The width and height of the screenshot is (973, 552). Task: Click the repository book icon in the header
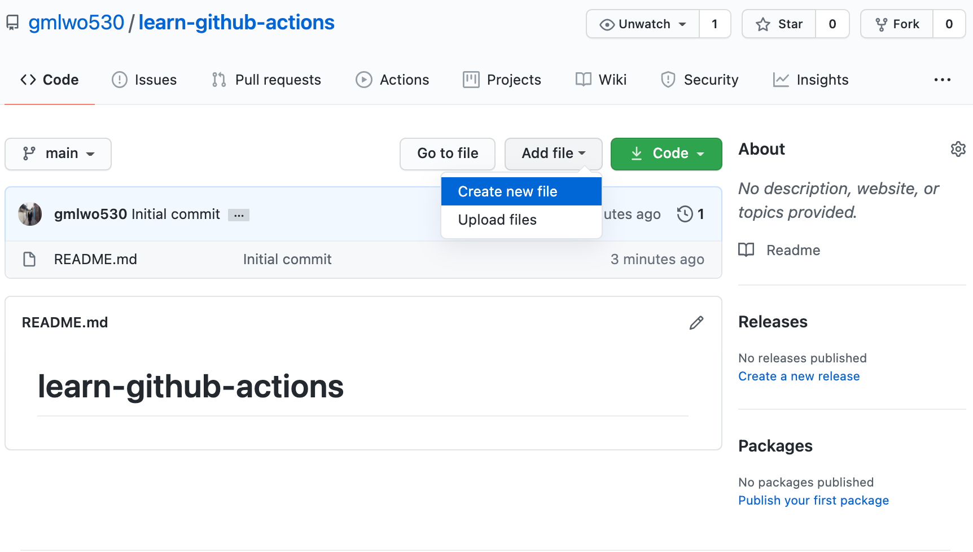[x=12, y=22]
